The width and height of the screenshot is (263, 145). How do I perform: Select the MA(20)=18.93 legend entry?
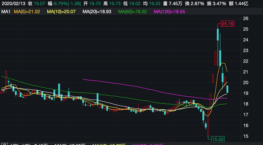[x=97, y=12]
